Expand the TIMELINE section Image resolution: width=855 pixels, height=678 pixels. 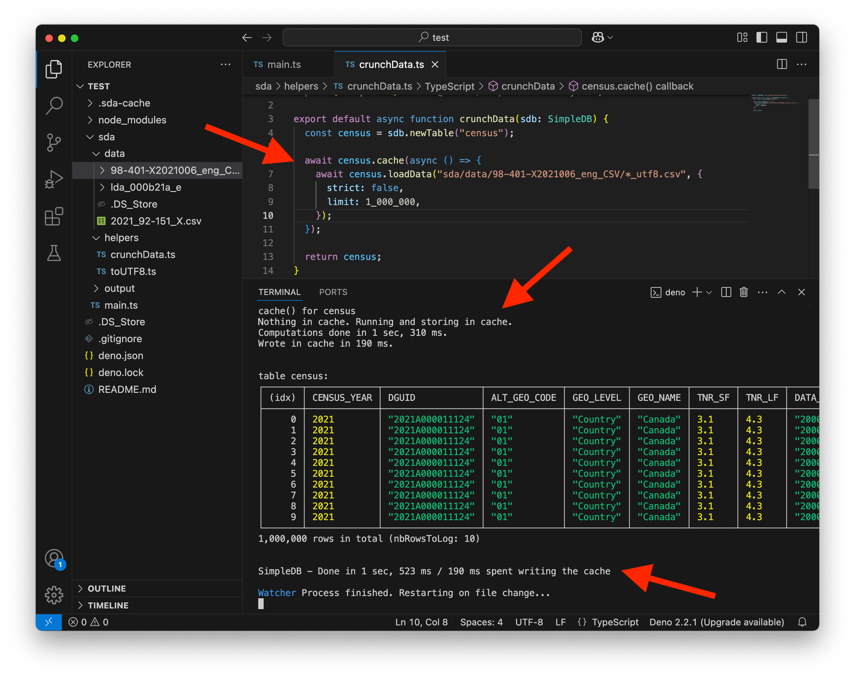pyautogui.click(x=157, y=605)
